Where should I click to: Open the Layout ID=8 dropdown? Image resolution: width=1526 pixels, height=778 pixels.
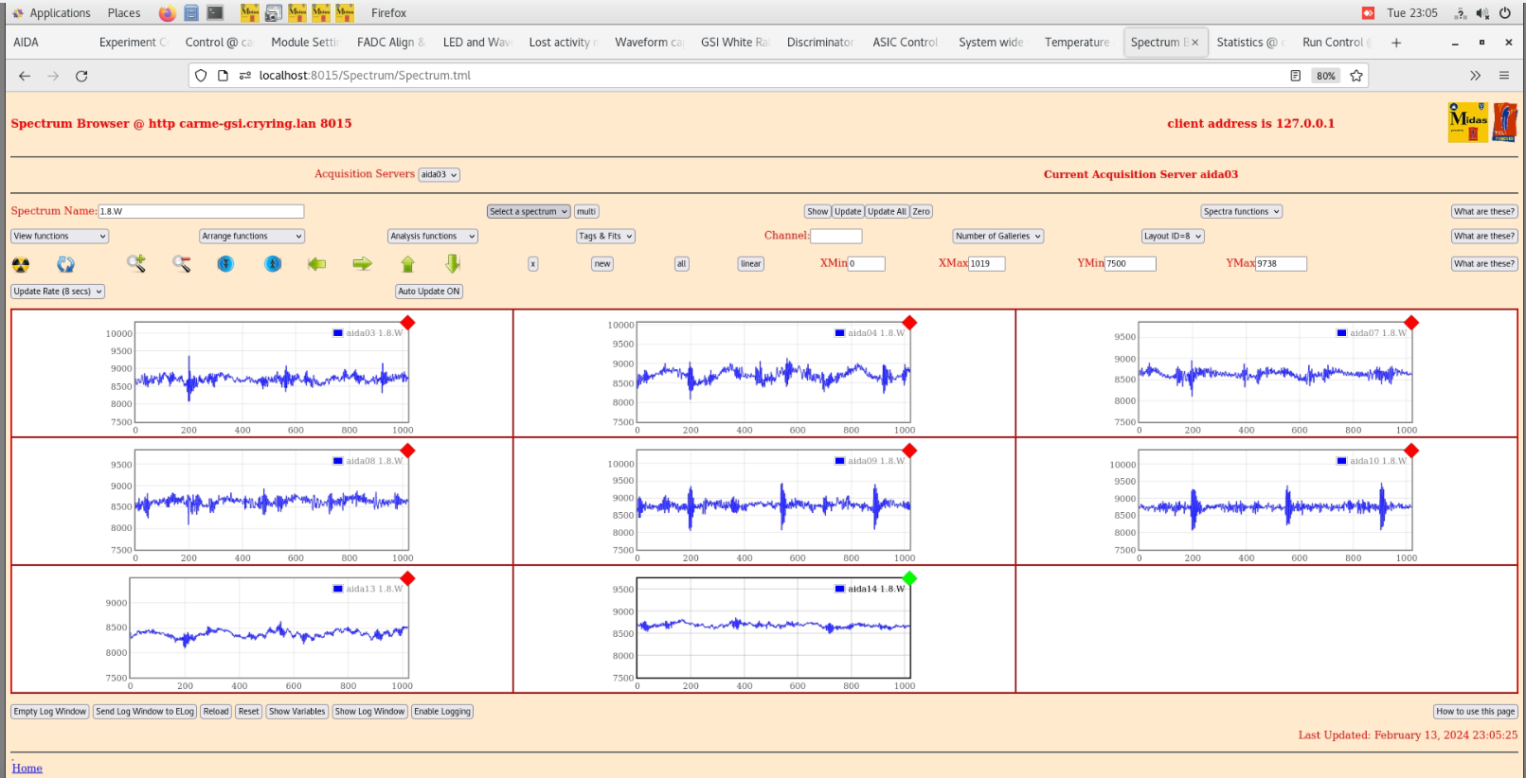click(1173, 237)
